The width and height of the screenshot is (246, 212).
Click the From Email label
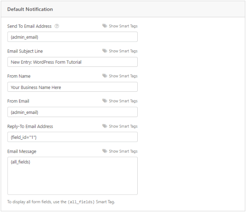pyautogui.click(x=18, y=101)
